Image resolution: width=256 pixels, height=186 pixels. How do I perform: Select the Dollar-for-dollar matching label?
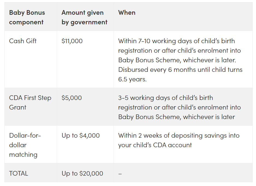(x=25, y=145)
